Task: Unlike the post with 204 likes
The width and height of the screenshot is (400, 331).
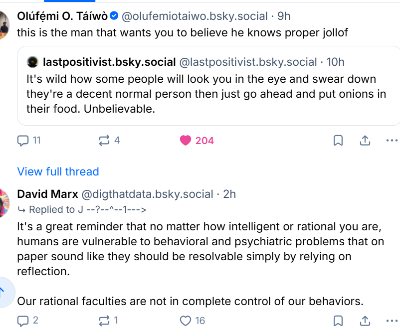Action: point(186,141)
